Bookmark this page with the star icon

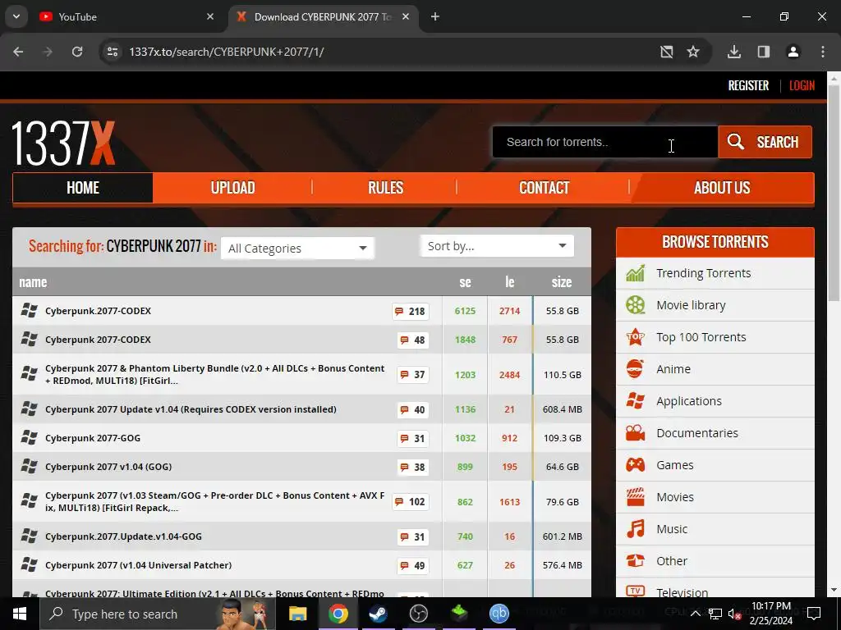coord(693,52)
